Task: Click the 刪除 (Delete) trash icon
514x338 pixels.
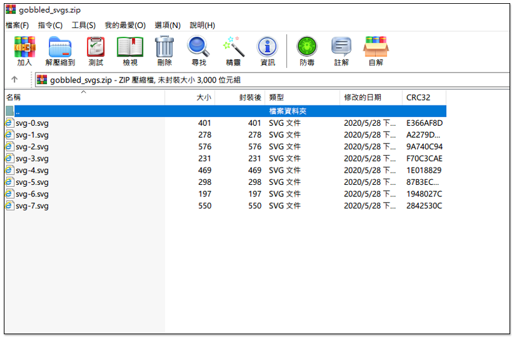Action: pyautogui.click(x=164, y=47)
